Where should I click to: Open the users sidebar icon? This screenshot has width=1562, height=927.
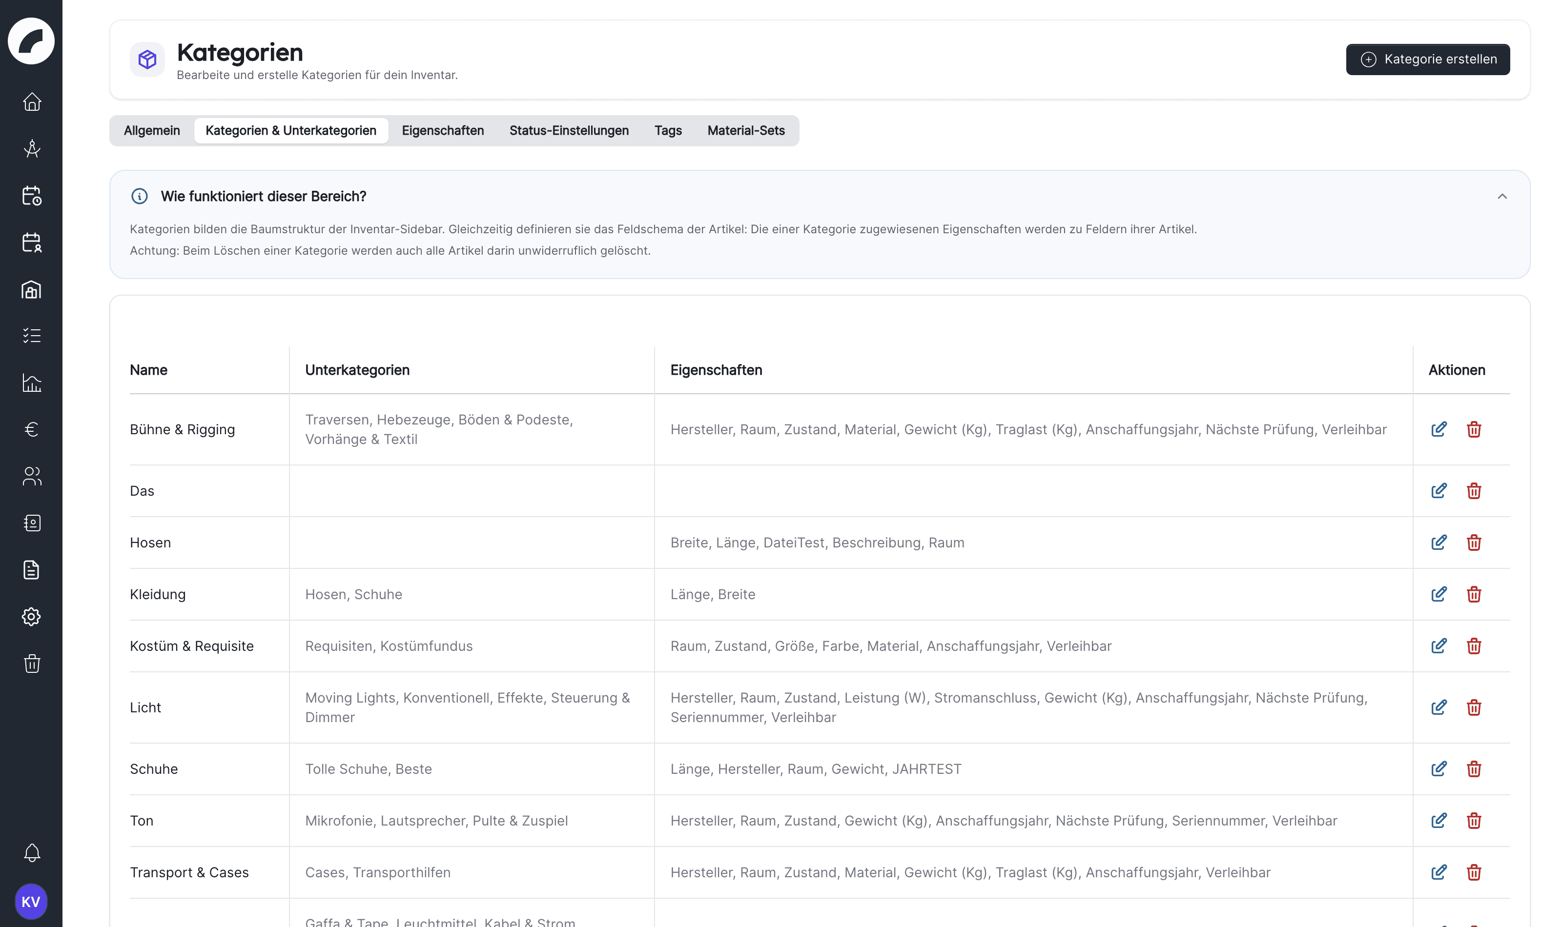(x=31, y=476)
